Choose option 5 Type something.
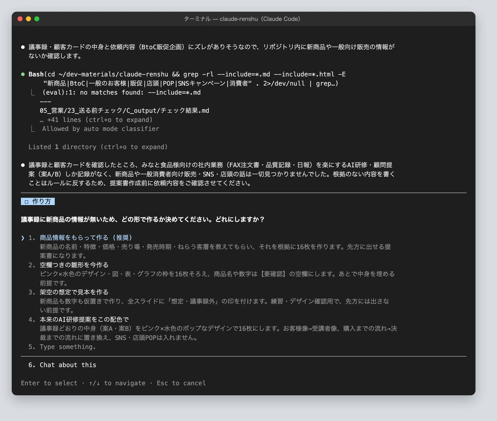The height and width of the screenshot is (421, 497). 68,347
